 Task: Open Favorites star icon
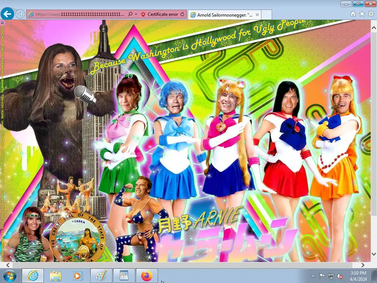click(x=362, y=14)
